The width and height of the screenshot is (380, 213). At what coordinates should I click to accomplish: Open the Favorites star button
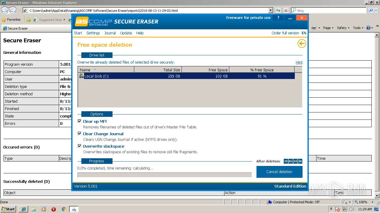11,20
